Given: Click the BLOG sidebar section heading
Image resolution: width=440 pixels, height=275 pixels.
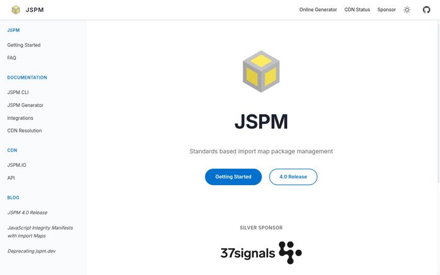Looking at the screenshot, I should pyautogui.click(x=13, y=197).
